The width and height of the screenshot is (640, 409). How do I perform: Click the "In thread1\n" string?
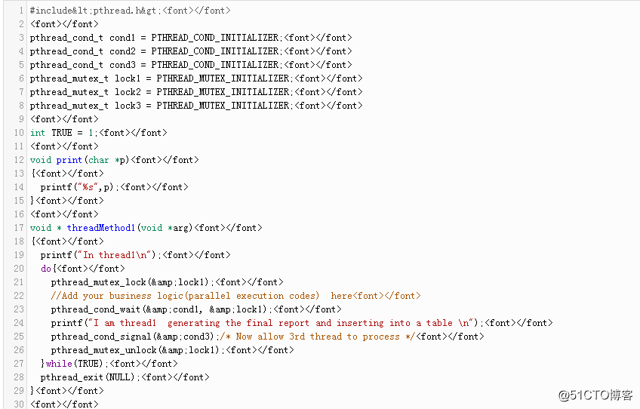coord(114,255)
